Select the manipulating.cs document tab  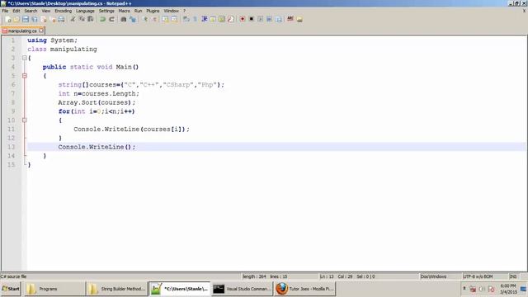pos(22,31)
